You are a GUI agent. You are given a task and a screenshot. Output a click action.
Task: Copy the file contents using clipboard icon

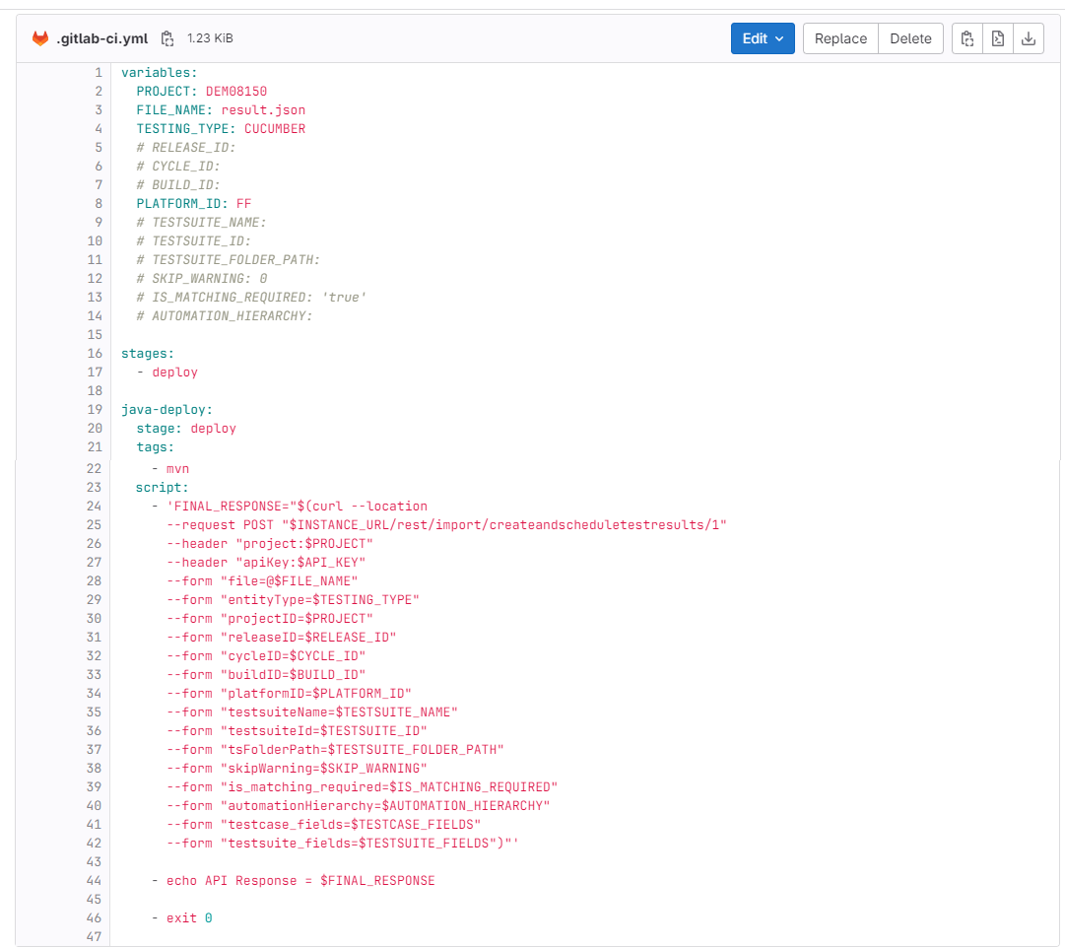pos(966,37)
